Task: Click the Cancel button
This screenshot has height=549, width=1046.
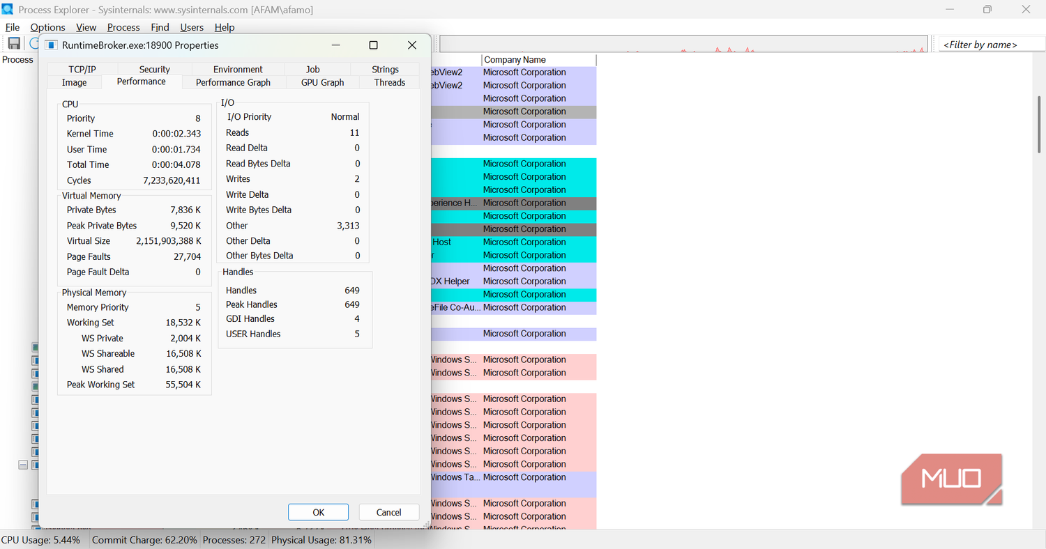Action: 389,512
